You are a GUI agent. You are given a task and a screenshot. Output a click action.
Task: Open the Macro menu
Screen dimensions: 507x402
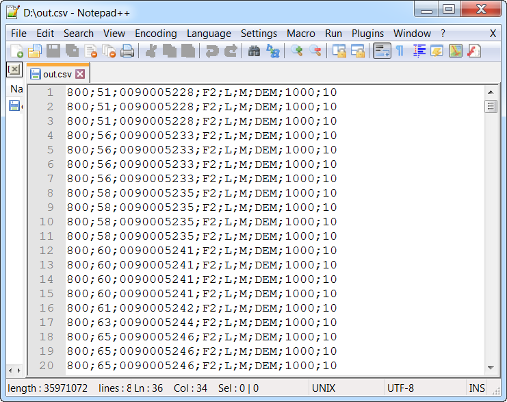point(300,34)
